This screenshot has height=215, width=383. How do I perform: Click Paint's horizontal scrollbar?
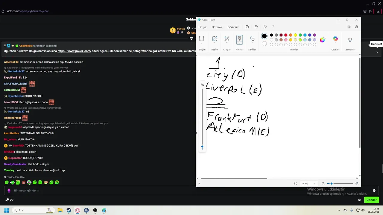tap(234, 178)
